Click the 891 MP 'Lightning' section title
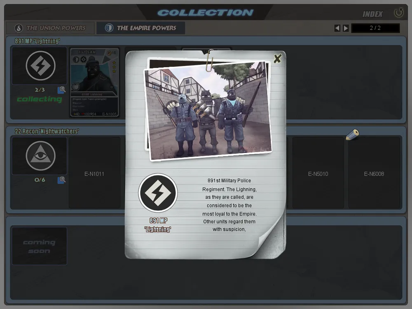The height and width of the screenshot is (309, 412). (x=37, y=41)
